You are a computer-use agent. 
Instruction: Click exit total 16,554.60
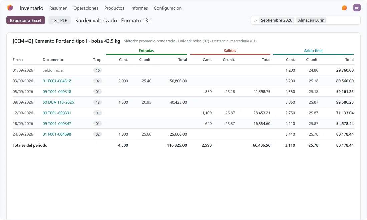coord(262,124)
